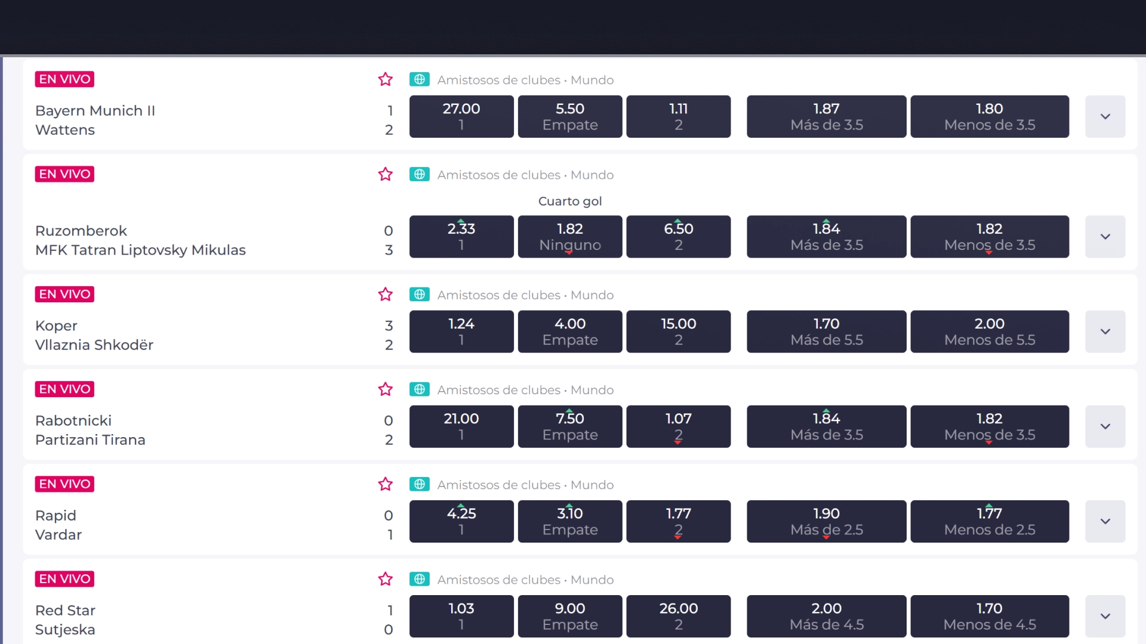Open the Vllaznia Shkodër match details
Viewport: 1146px width, 644px height.
click(x=94, y=345)
